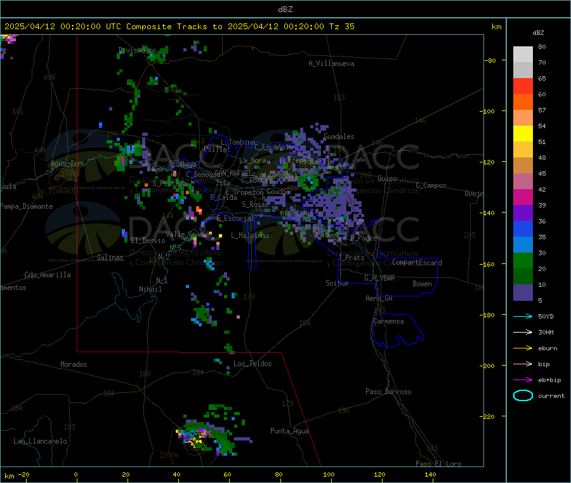571x483 pixels.
Task: Click the Divisadero map label
Action: coord(138,50)
